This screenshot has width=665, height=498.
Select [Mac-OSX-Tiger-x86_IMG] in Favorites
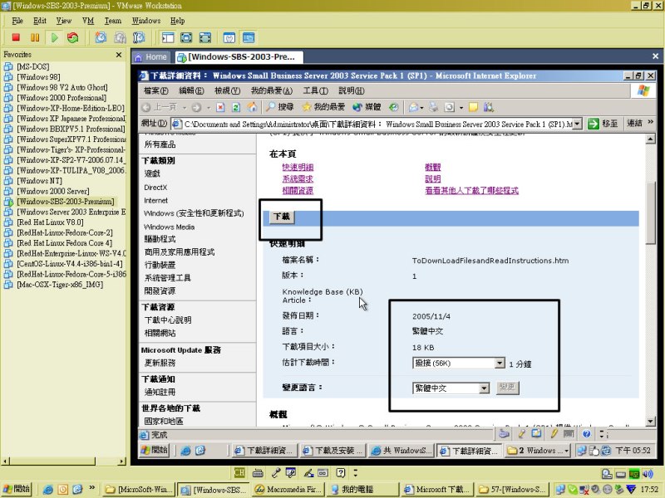coord(60,285)
